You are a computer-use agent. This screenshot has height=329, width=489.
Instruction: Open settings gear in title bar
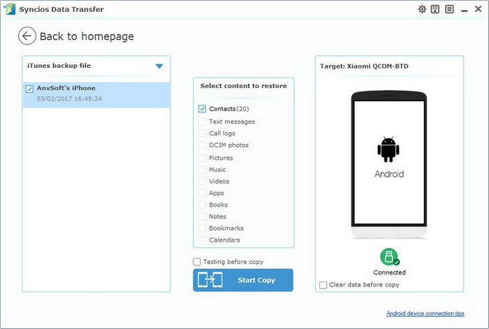tap(422, 9)
